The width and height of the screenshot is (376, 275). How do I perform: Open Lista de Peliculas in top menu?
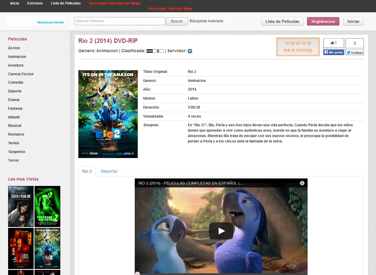pyautogui.click(x=66, y=3)
